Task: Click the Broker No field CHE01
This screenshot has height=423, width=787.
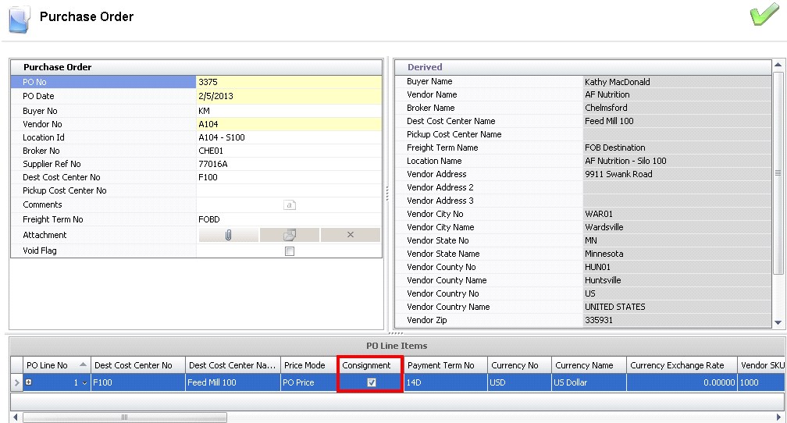Action: [x=289, y=151]
